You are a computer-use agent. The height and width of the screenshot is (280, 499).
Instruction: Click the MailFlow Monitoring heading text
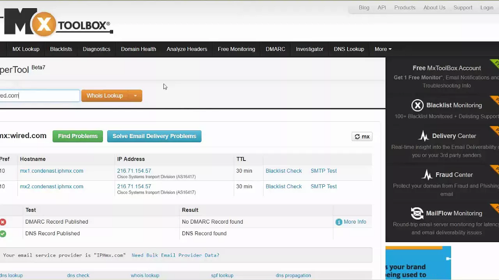click(454, 213)
